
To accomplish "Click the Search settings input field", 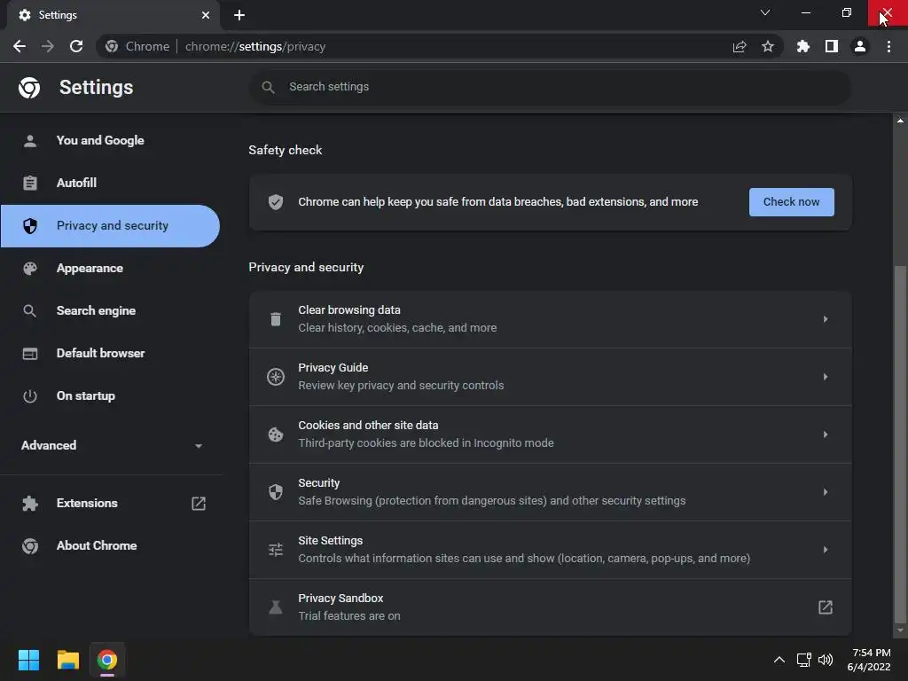I will pos(550,87).
